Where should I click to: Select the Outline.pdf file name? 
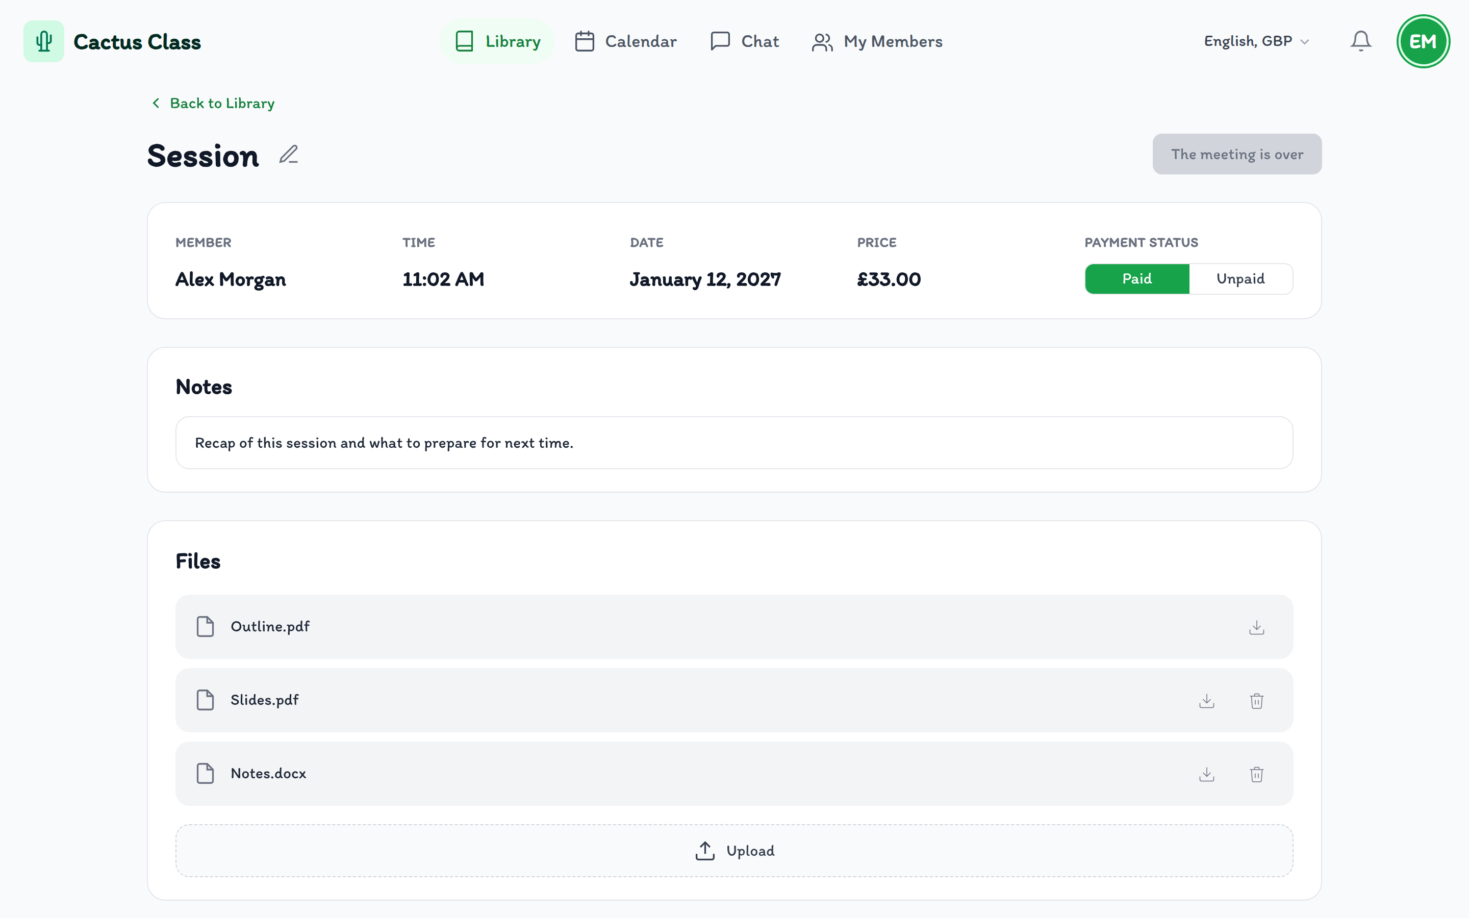point(270,627)
